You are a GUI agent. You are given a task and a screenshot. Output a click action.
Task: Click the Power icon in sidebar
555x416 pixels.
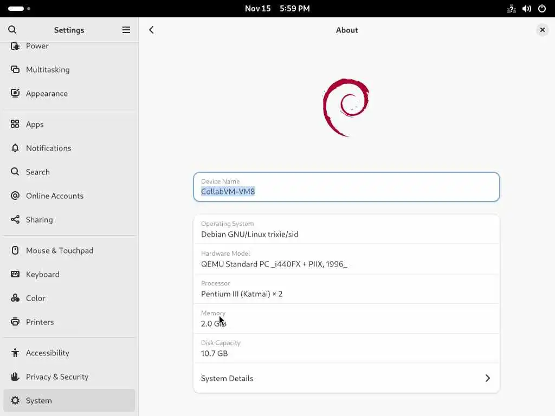tap(15, 46)
